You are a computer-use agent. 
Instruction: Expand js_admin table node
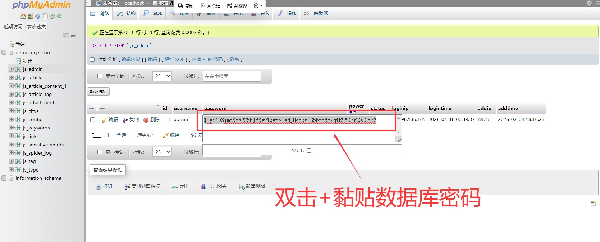(x=11, y=69)
